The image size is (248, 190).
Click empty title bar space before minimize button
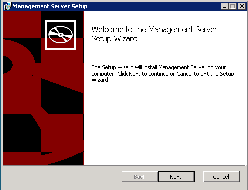(x=154, y=6)
